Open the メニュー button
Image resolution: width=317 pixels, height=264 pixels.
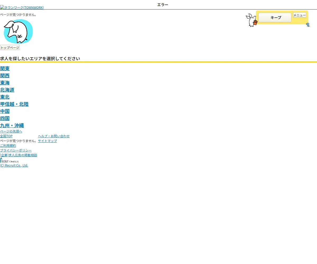[x=300, y=15]
